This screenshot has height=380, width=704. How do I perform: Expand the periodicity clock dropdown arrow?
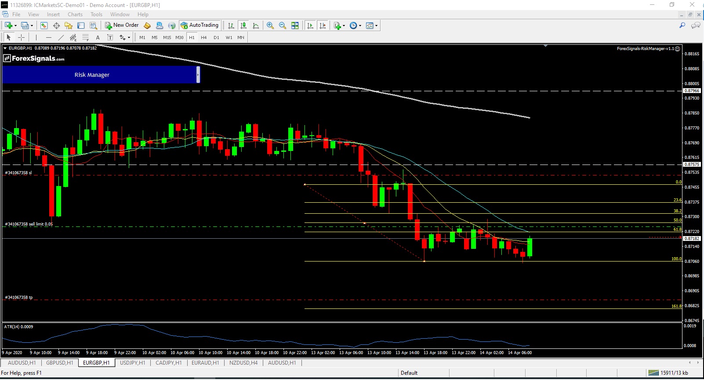click(x=360, y=25)
